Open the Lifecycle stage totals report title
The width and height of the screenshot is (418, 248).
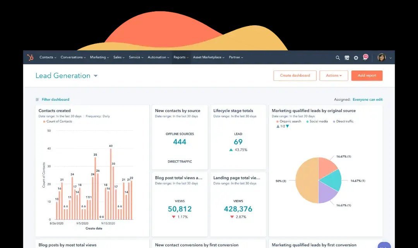[233, 110]
